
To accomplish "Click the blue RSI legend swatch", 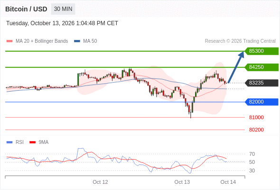I will coord(9,142).
